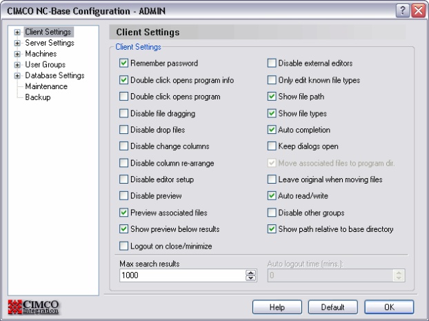
Task: Click the title bar question mark help icon
Action: (x=403, y=11)
